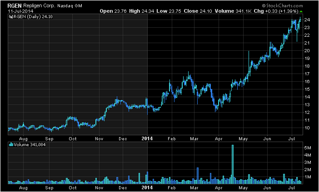The image size is (319, 192).
Task: Click the 17 price axis label
Action: 307,74
